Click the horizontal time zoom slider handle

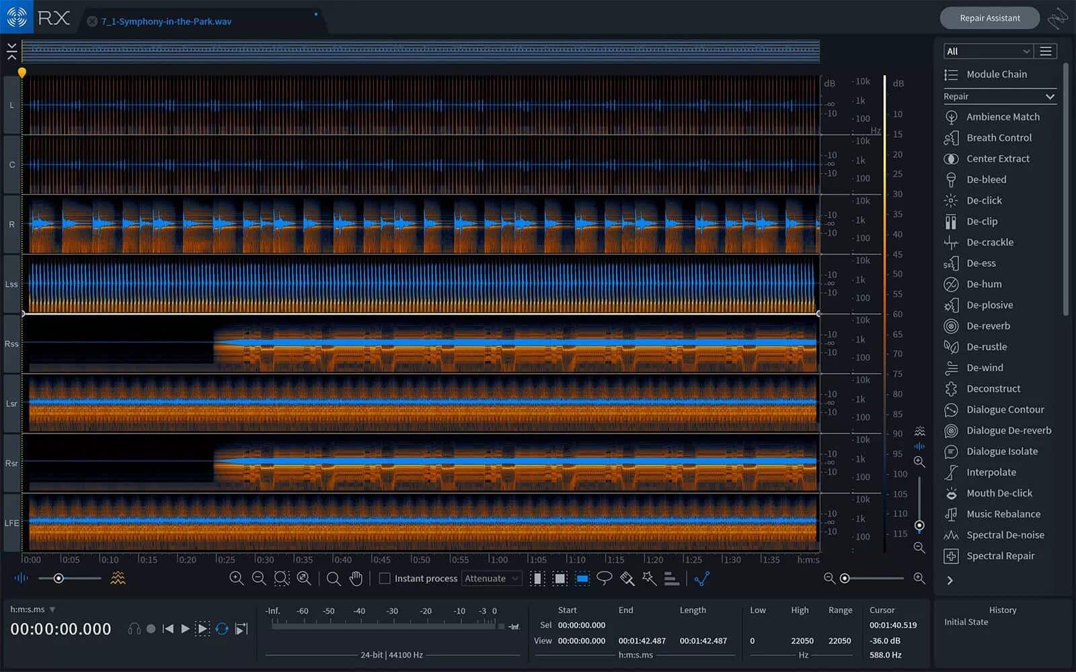[x=845, y=579]
